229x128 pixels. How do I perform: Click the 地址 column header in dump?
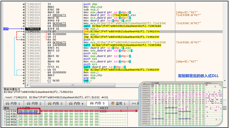tap(6, 108)
